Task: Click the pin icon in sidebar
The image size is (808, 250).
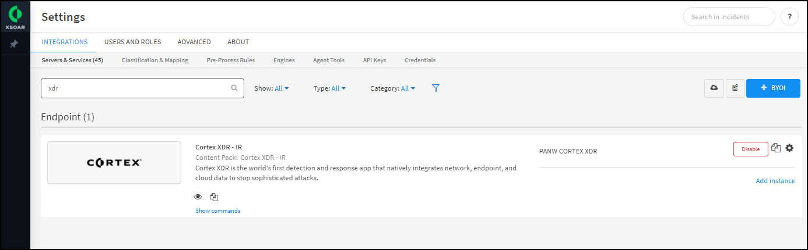Action: pyautogui.click(x=15, y=44)
